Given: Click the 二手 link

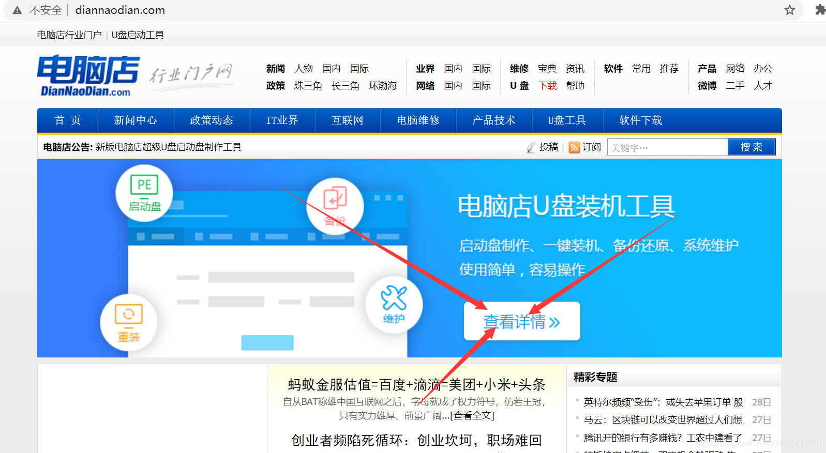Looking at the screenshot, I should [x=735, y=86].
